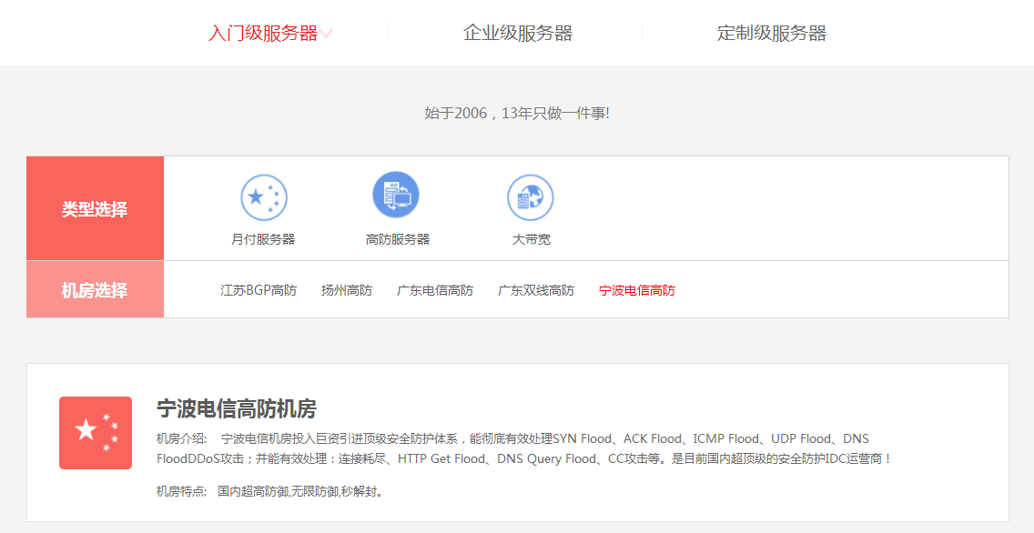Viewport: 1034px width, 533px height.
Task: Select the 月付服务器 star circle icon
Action: click(263, 197)
